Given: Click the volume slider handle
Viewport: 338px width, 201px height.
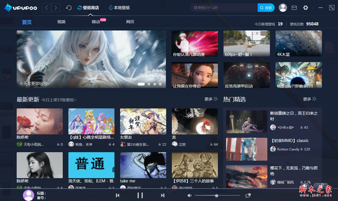Looking at the screenshot, I should 217,195.
